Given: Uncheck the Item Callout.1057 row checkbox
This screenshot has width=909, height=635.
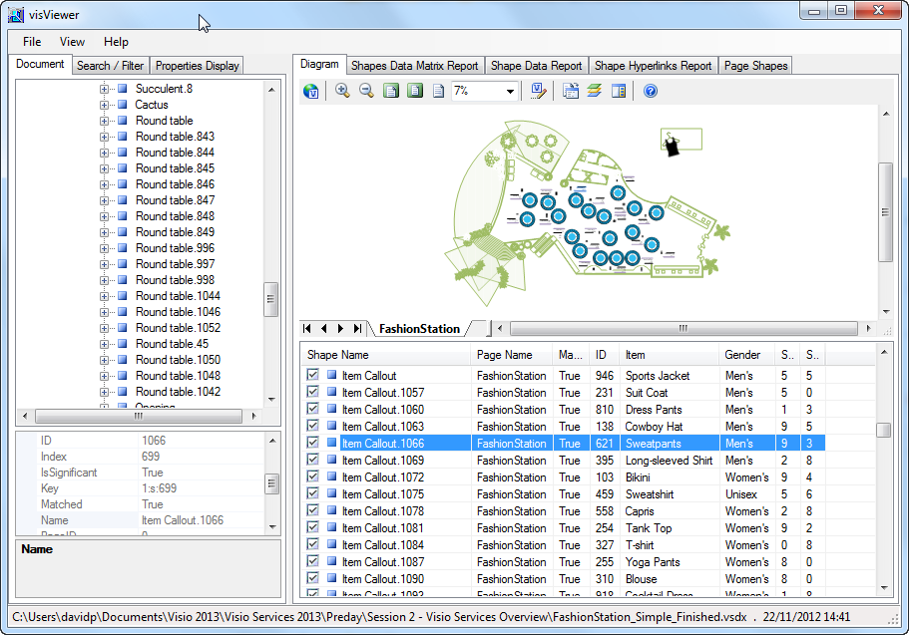Looking at the screenshot, I should pyautogui.click(x=312, y=392).
